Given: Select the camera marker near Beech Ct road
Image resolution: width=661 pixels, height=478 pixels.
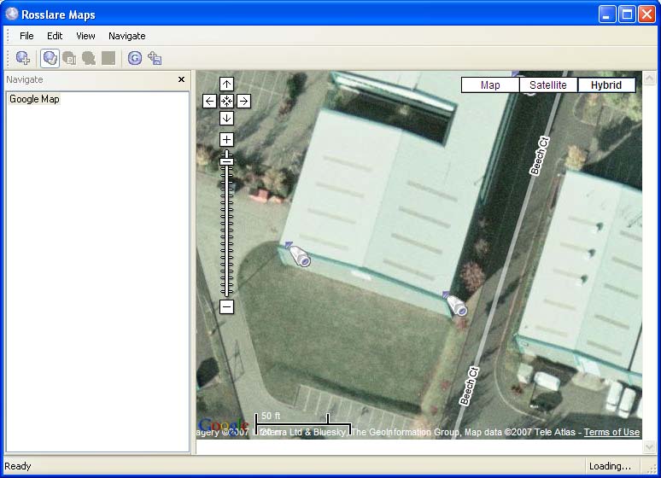Looking at the screenshot, I should click(455, 303).
